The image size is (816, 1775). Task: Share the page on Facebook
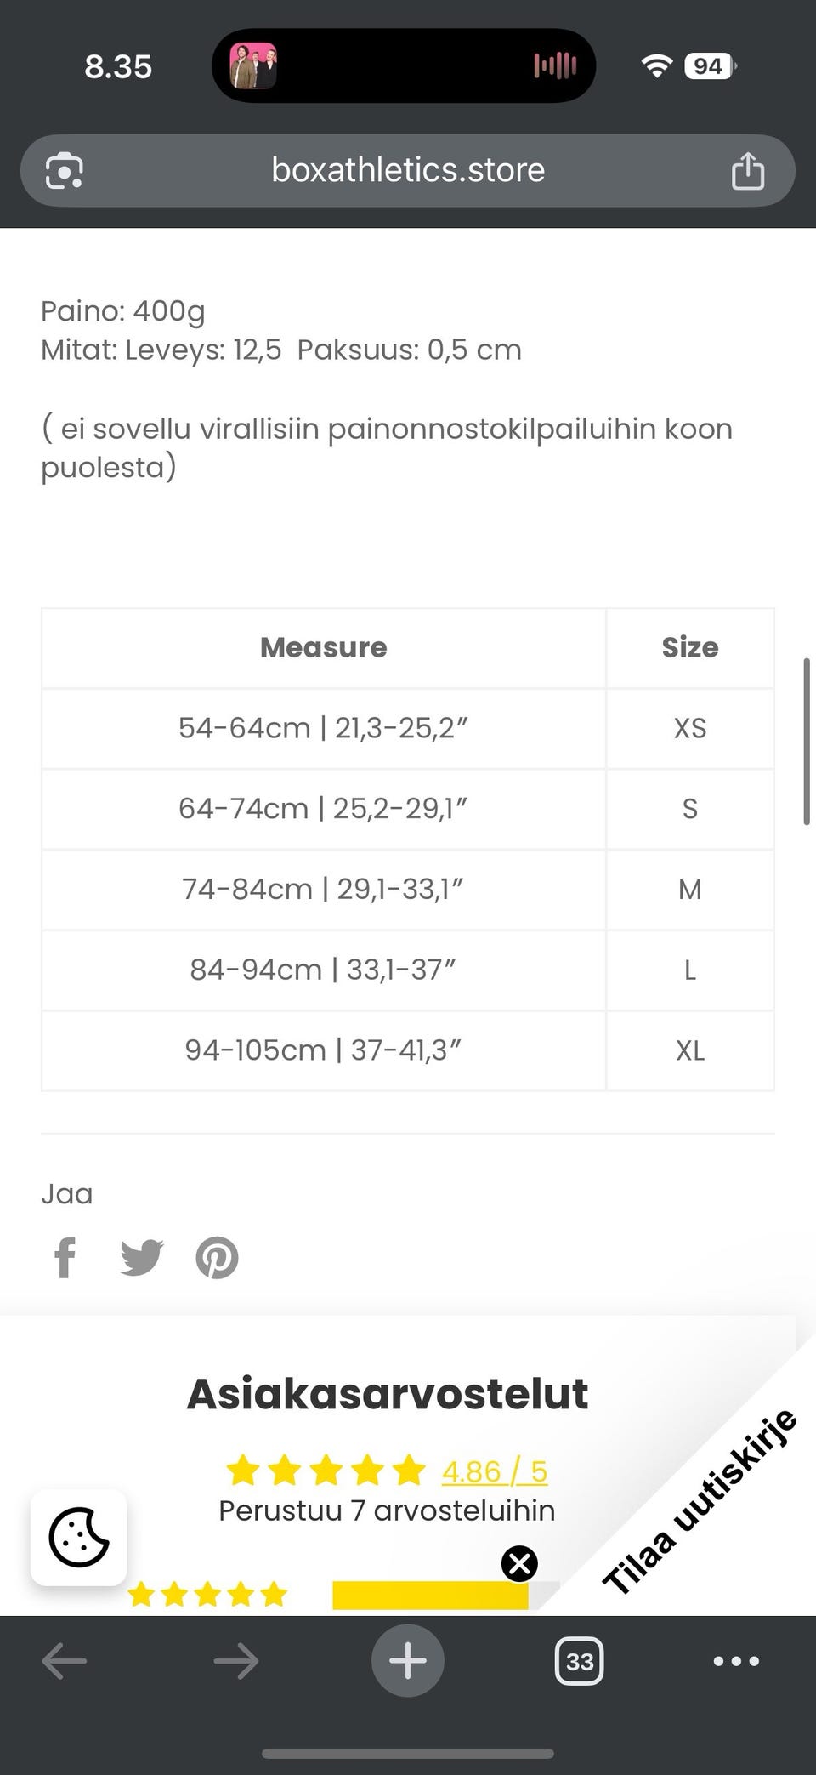(x=65, y=1257)
